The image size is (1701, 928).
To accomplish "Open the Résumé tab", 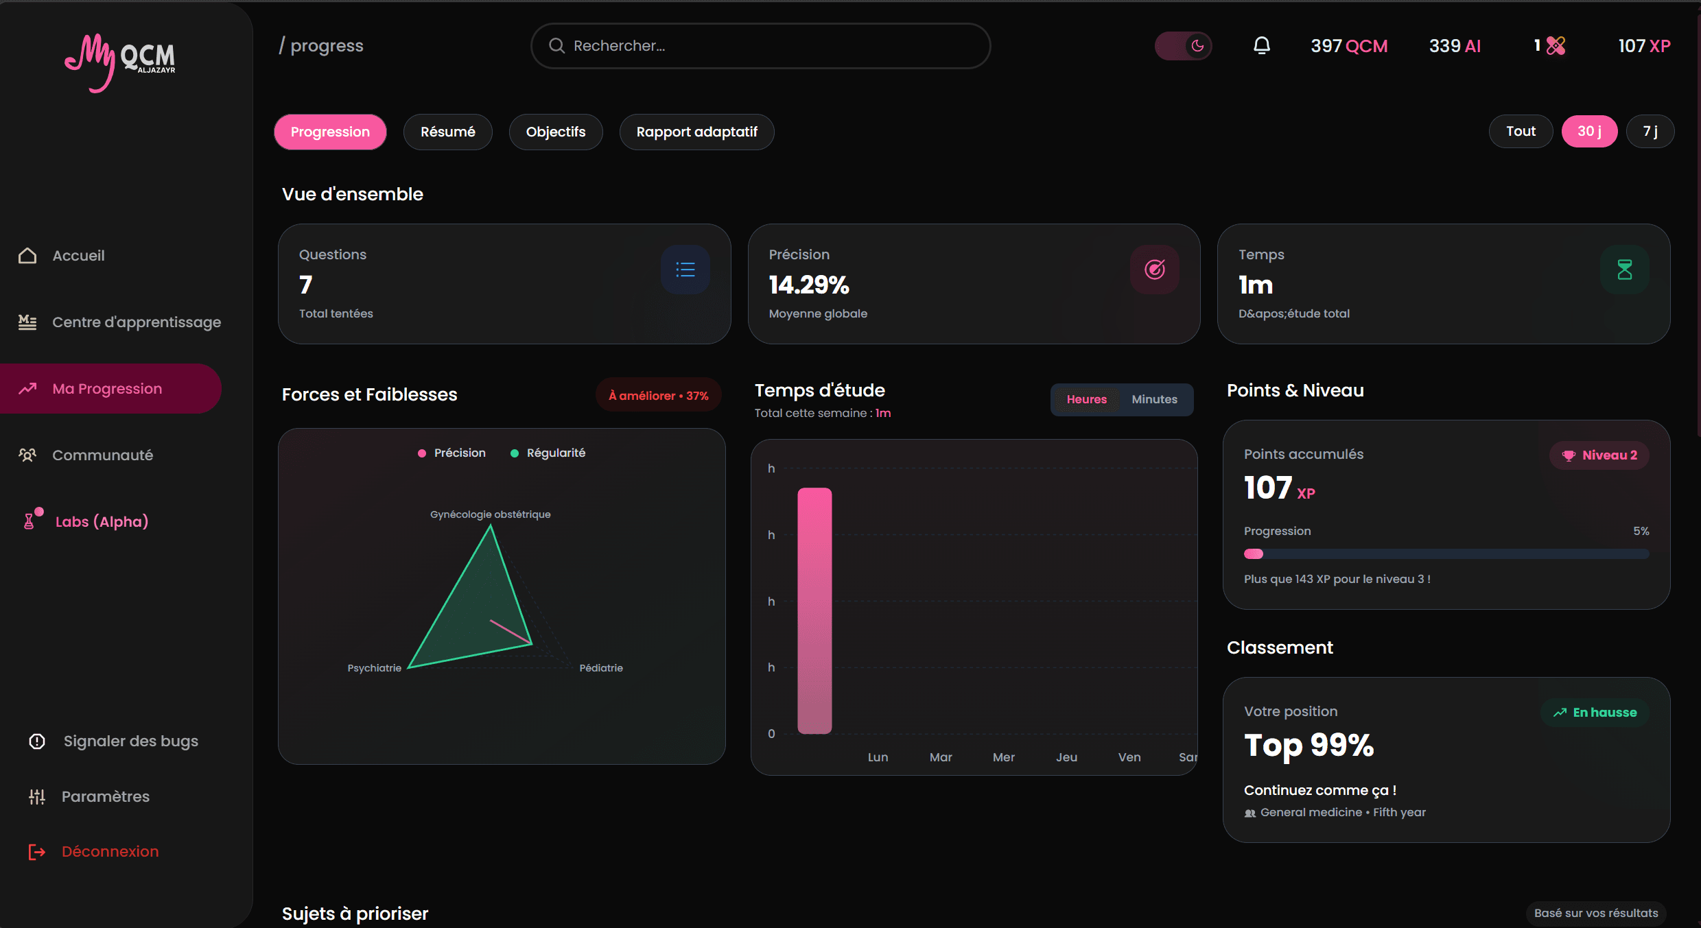I will click(x=447, y=132).
